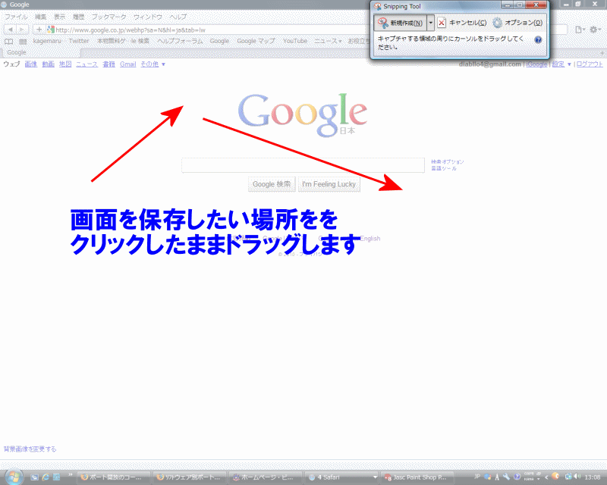Click the Google search input box
Viewport: 607px width, 485px height.
[x=303, y=165]
